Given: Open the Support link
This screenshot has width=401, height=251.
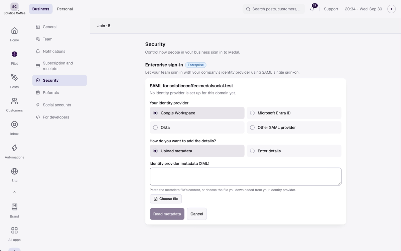Looking at the screenshot, I should coord(331,9).
